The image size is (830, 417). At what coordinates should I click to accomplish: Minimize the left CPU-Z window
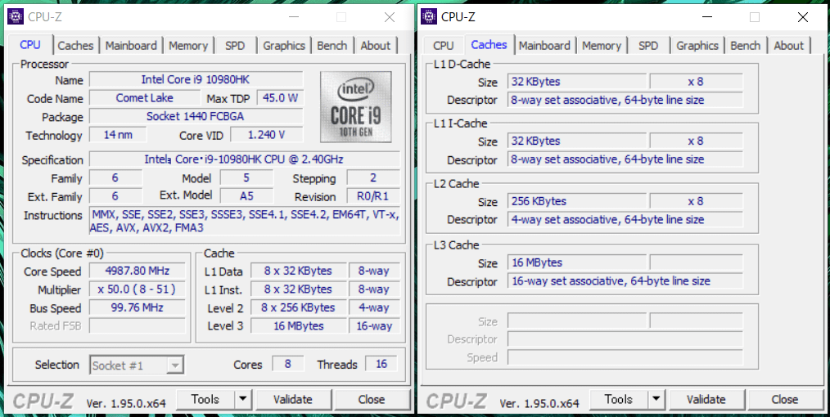coord(294,17)
